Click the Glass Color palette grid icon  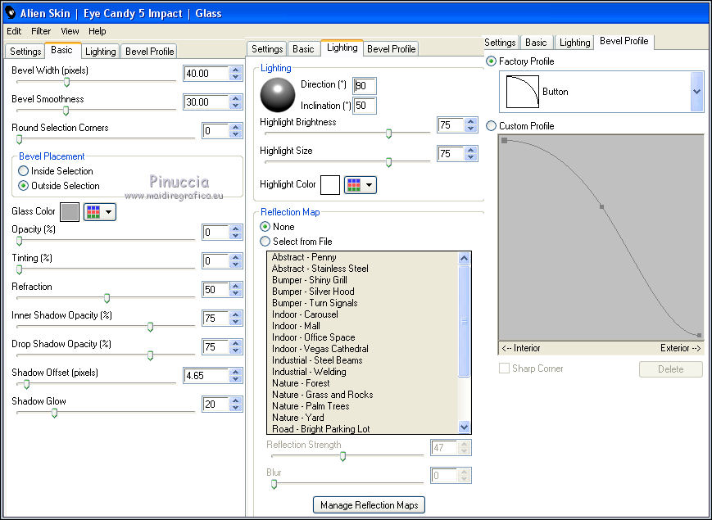[93, 212]
